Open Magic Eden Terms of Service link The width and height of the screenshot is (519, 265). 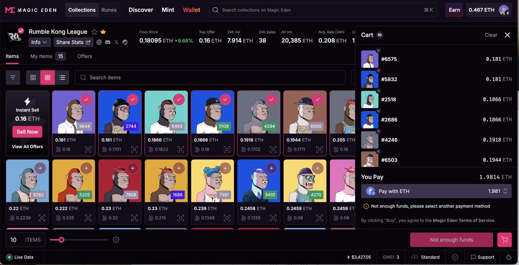click(x=464, y=220)
